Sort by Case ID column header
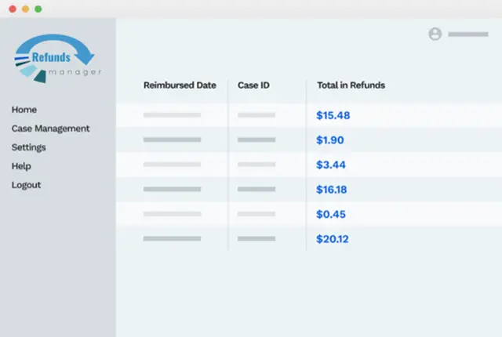The width and height of the screenshot is (502, 337). coord(253,85)
